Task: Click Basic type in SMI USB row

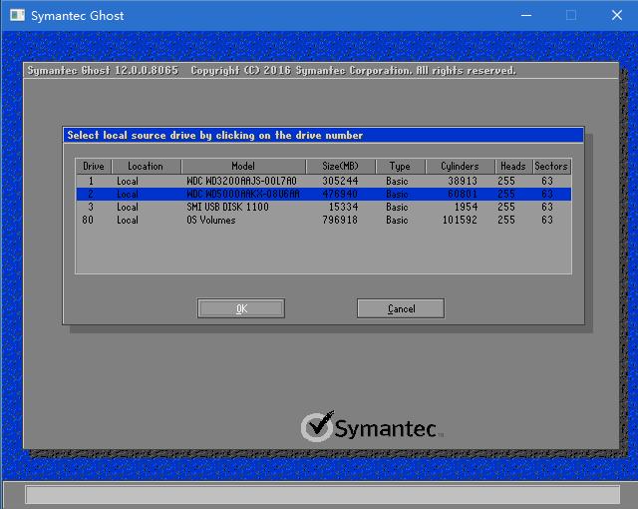Action: 397,207
